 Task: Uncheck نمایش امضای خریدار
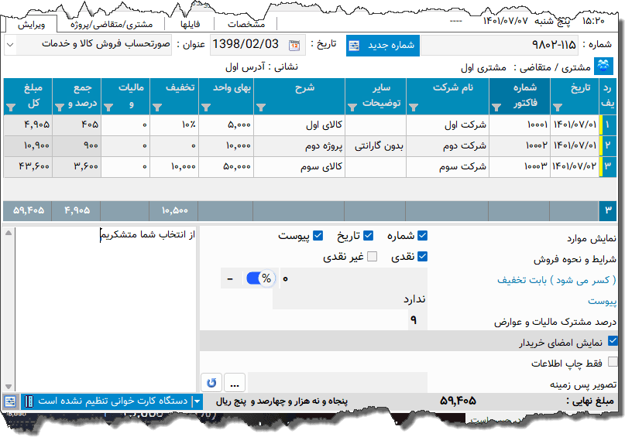613,341
